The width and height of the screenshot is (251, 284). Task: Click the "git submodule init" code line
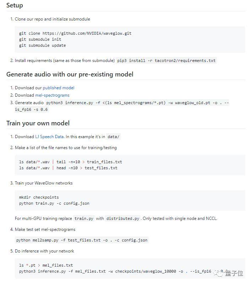pos(40,39)
